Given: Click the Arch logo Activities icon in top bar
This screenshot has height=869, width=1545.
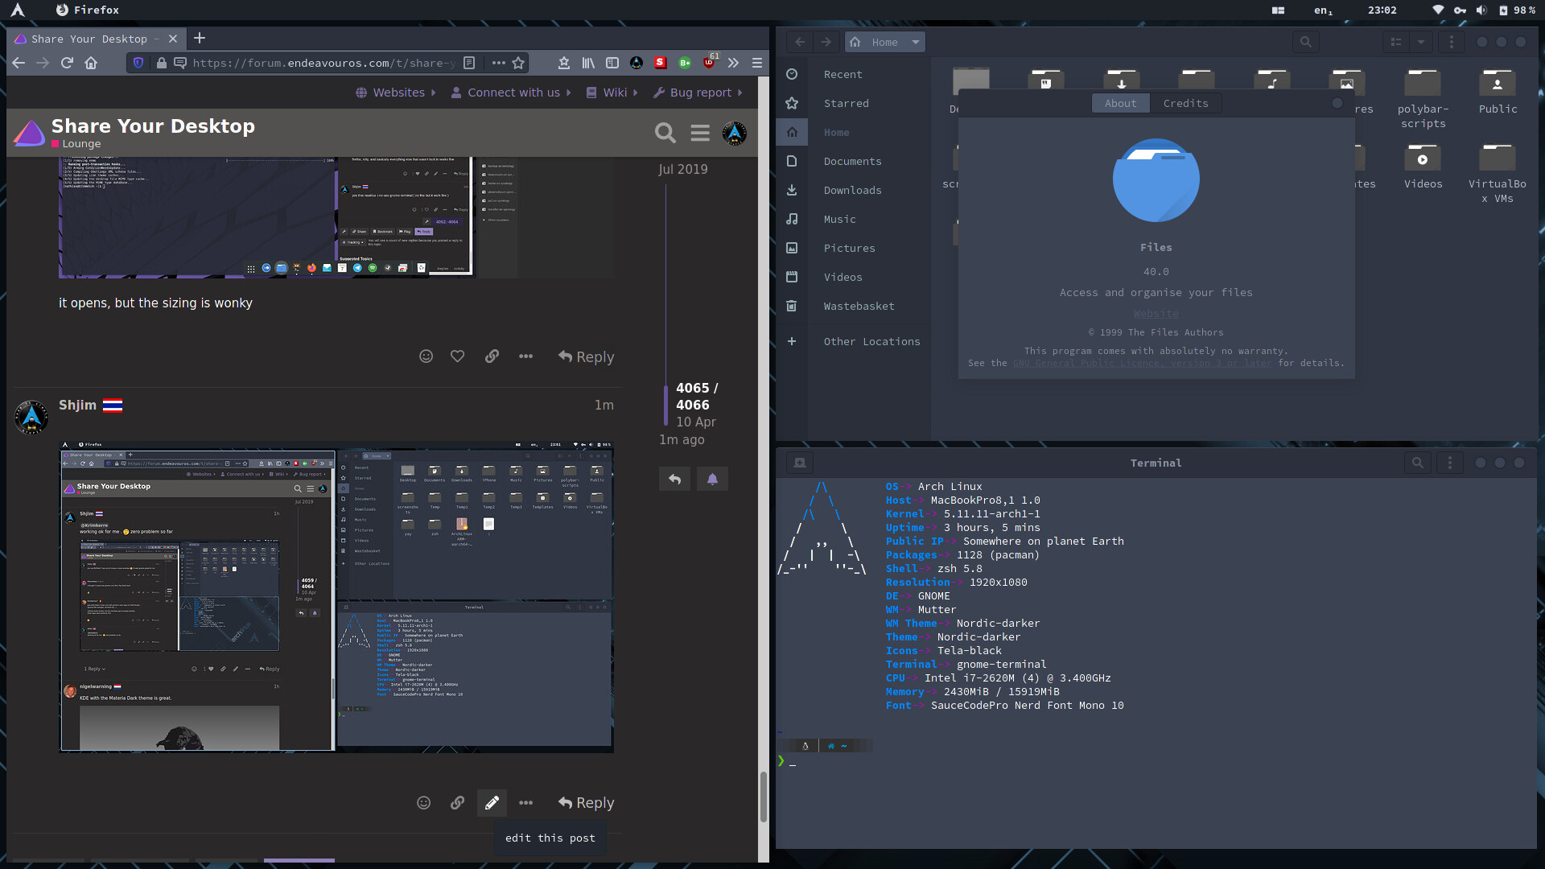Looking at the screenshot, I should pos(18,10).
